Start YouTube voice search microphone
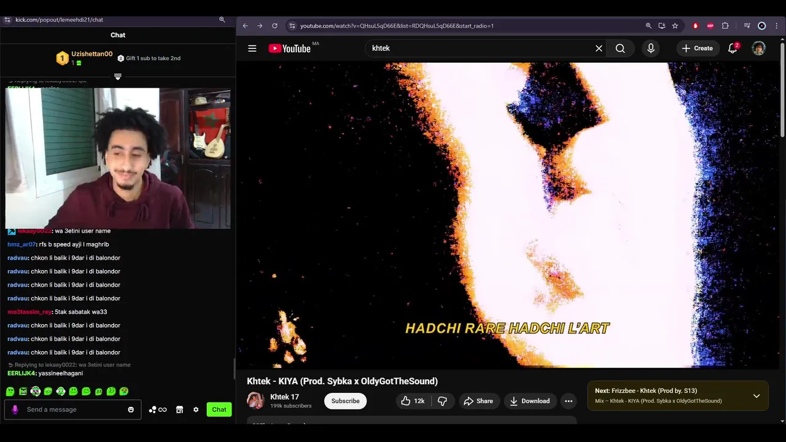 (651, 48)
